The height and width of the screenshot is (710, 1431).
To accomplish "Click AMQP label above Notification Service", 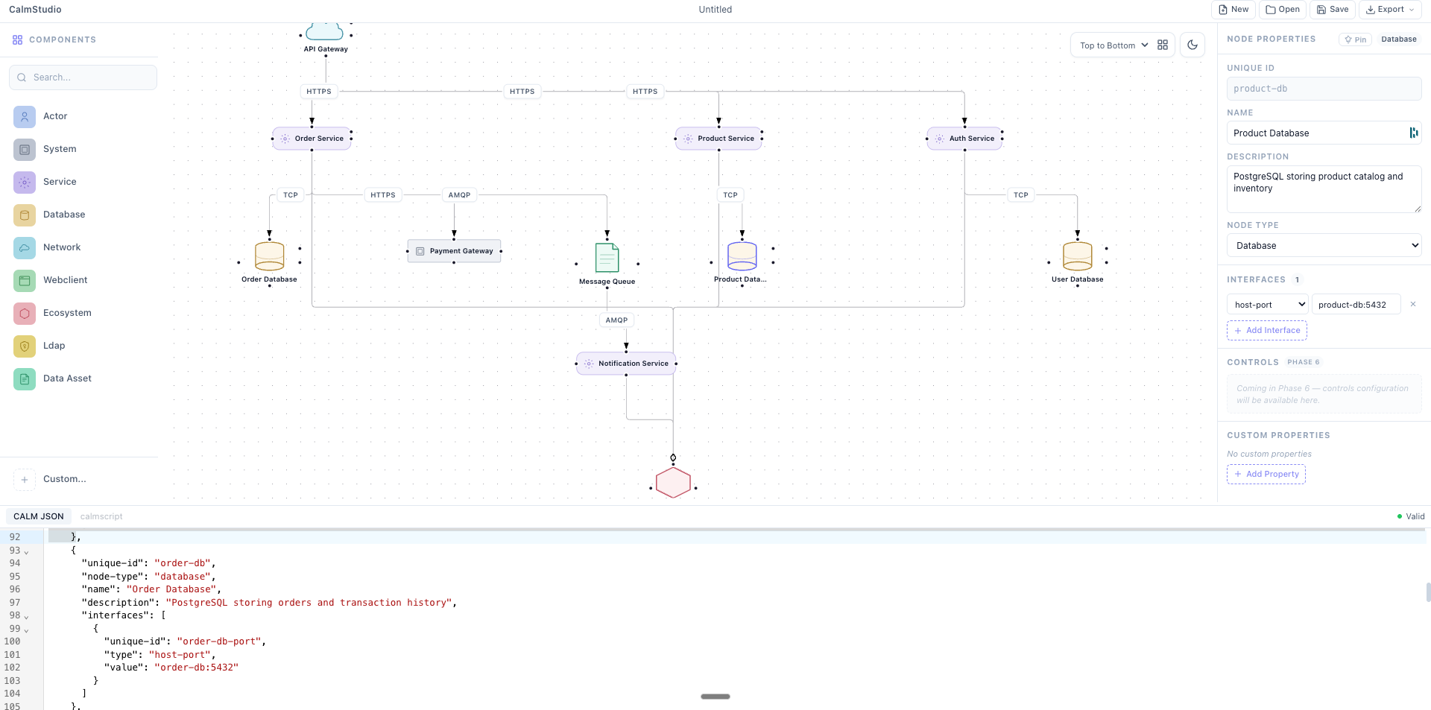I will pyautogui.click(x=616, y=320).
